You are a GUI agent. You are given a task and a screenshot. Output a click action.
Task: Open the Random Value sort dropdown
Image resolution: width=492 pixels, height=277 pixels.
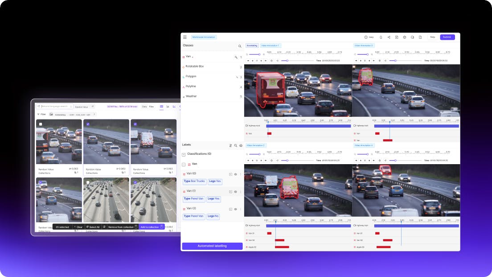click(x=84, y=107)
